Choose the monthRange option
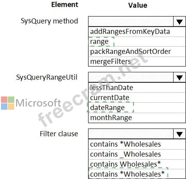The image size is (186, 179). [x=111, y=118]
